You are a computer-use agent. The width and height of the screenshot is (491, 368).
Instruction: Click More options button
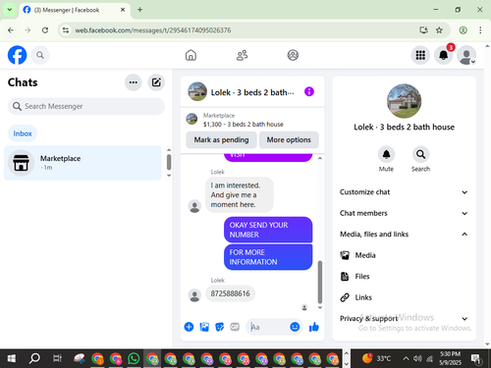(x=289, y=139)
